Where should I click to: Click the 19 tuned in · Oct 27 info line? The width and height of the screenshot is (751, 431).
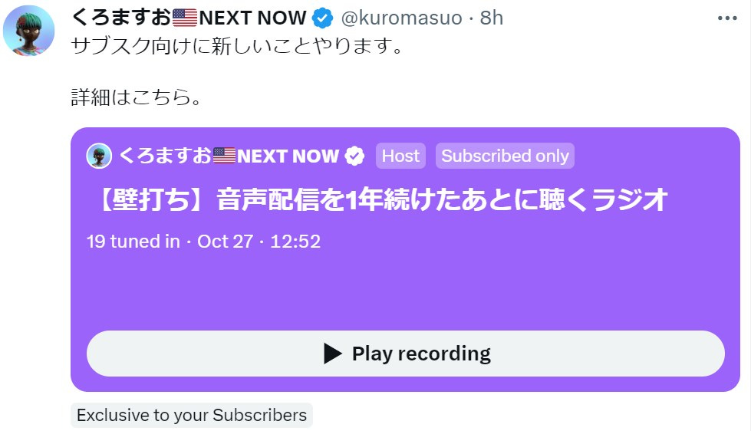[203, 242]
